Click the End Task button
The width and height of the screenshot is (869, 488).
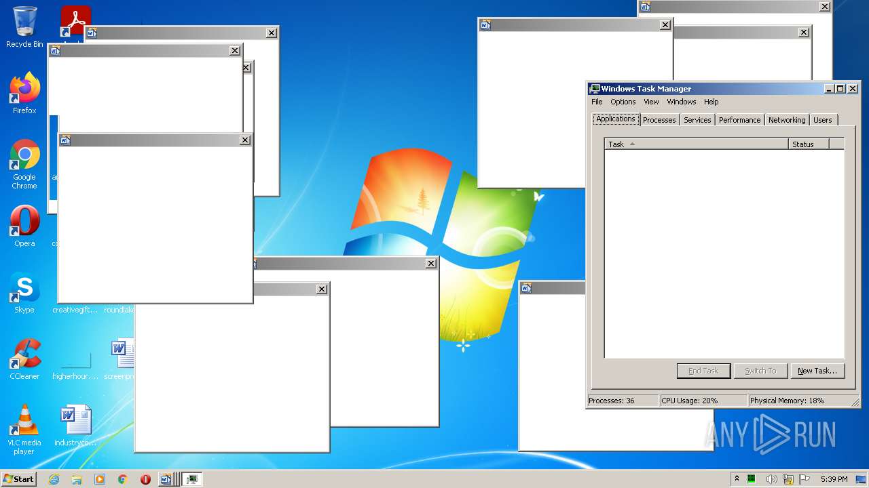pyautogui.click(x=703, y=371)
